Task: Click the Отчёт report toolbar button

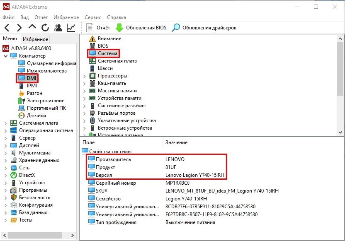Action: point(98,28)
